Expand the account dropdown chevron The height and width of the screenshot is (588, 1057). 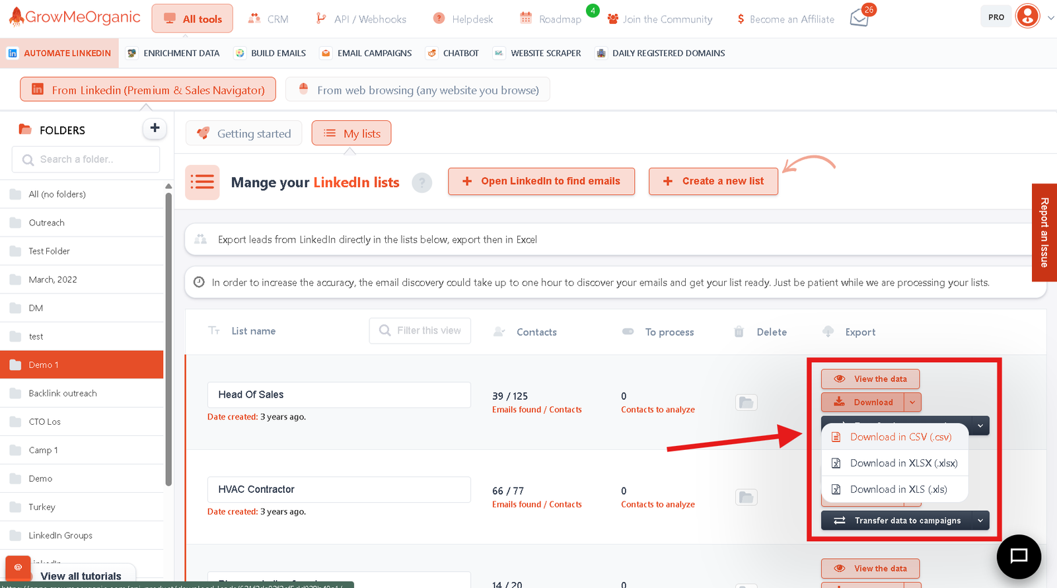(x=1050, y=18)
